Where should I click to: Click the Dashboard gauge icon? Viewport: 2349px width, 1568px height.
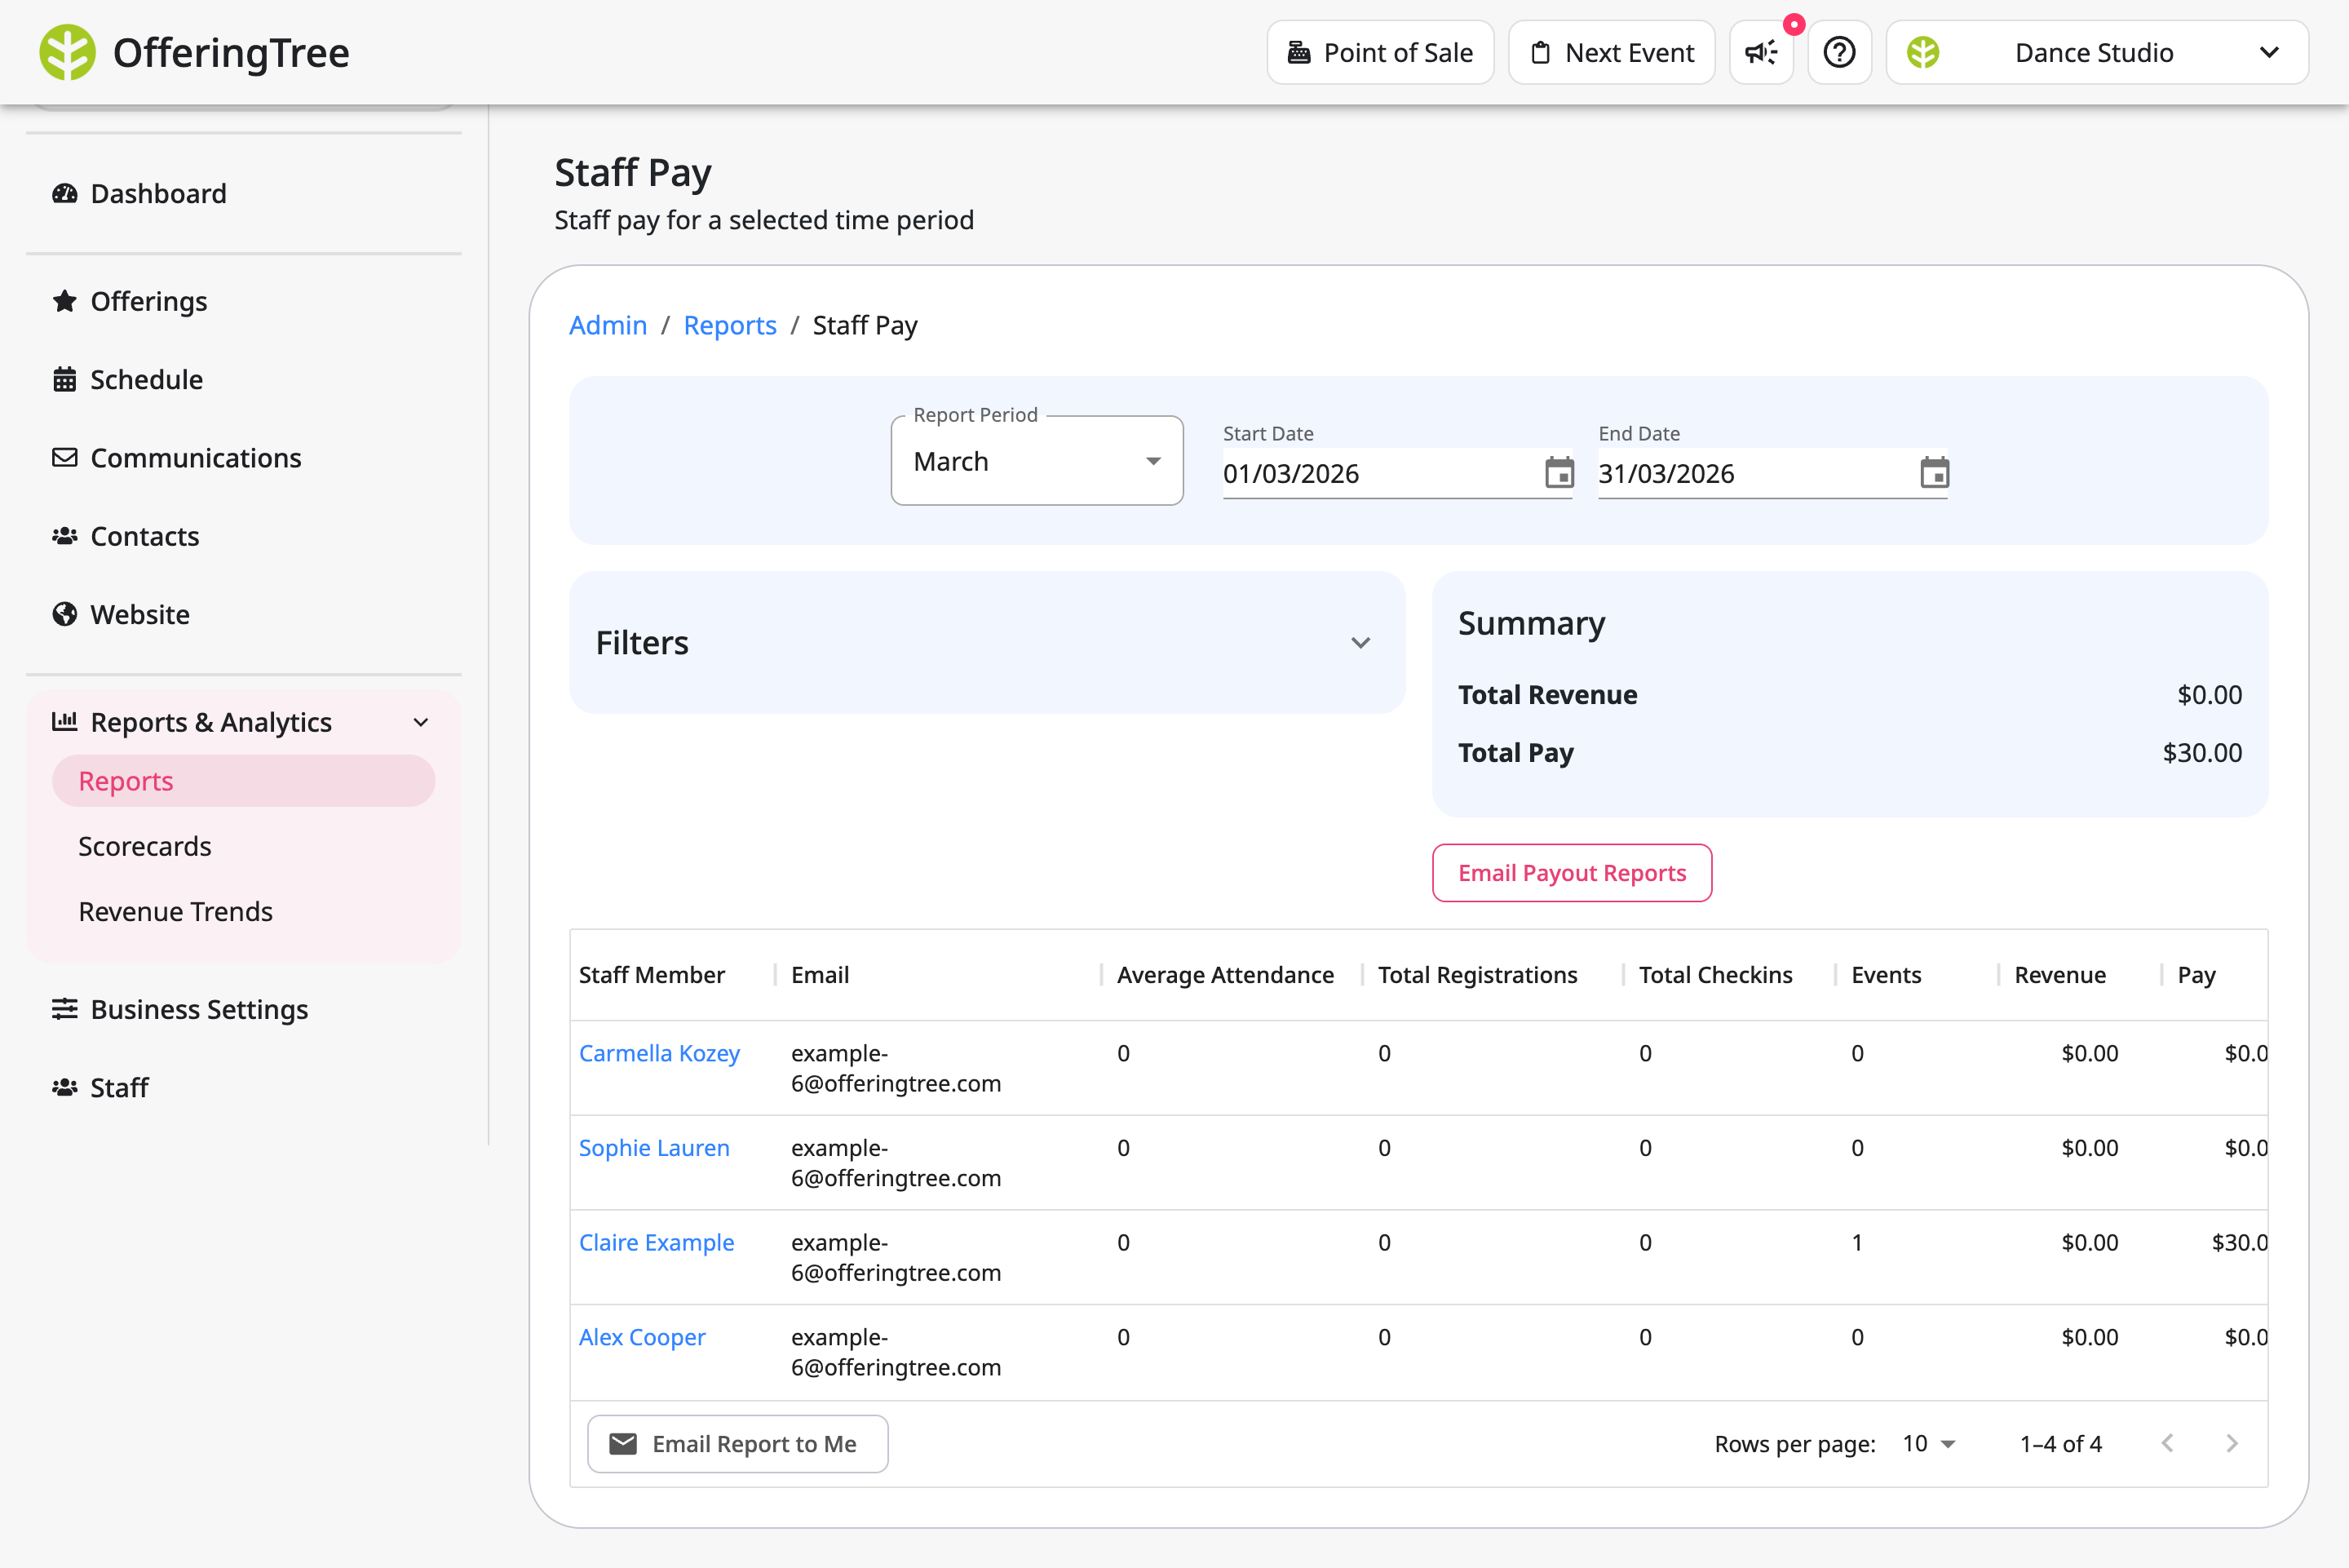click(65, 193)
